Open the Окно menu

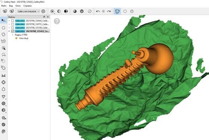coord(18,6)
